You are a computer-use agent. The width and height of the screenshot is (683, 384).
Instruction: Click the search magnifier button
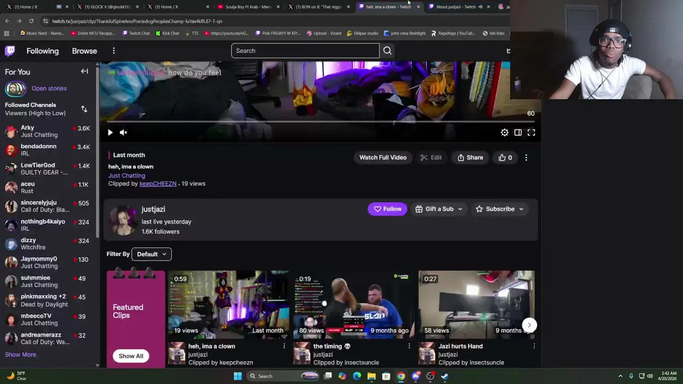(x=387, y=51)
